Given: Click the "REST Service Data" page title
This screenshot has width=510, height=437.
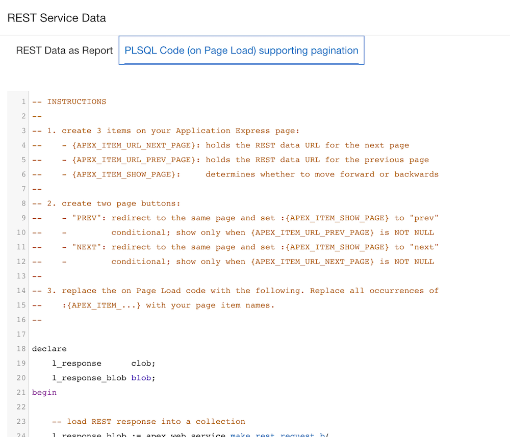Looking at the screenshot, I should (56, 18).
